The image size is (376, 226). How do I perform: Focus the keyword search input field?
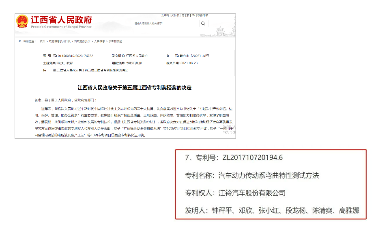(165, 24)
